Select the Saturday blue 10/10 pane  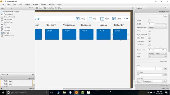coord(120,34)
